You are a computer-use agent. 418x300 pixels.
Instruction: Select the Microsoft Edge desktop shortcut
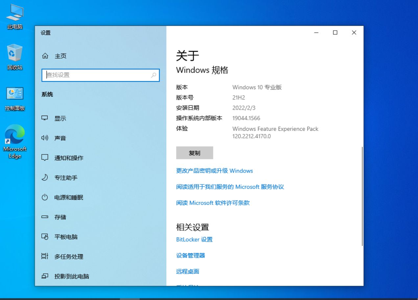15,142
